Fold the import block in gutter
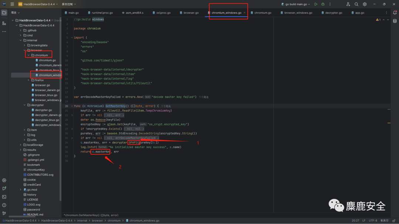This screenshot has width=399, height=224. pyautogui.click(x=72, y=38)
